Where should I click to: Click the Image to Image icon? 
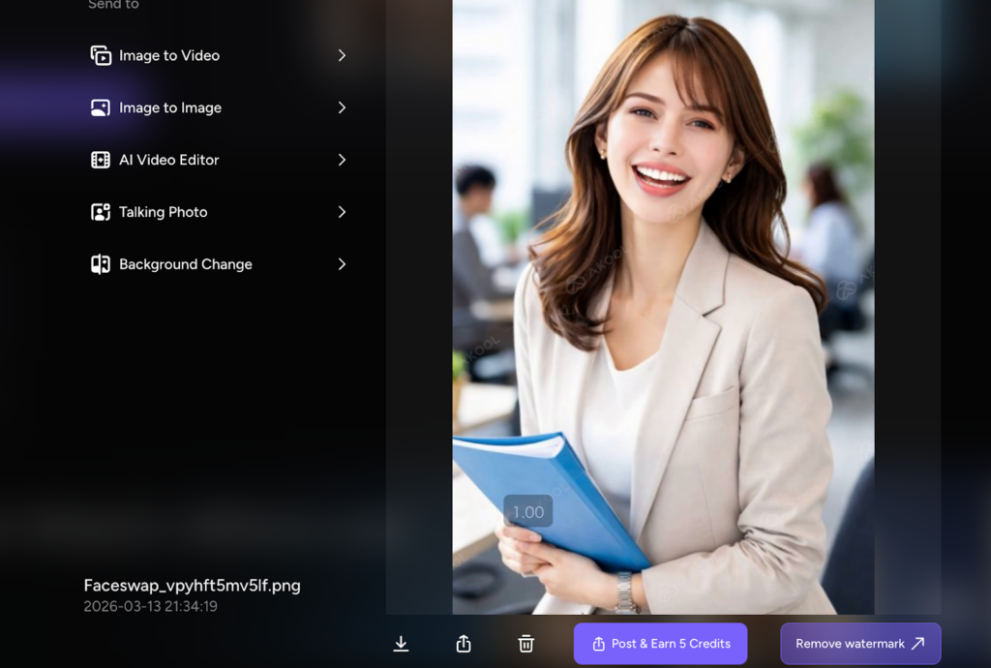pyautogui.click(x=101, y=108)
